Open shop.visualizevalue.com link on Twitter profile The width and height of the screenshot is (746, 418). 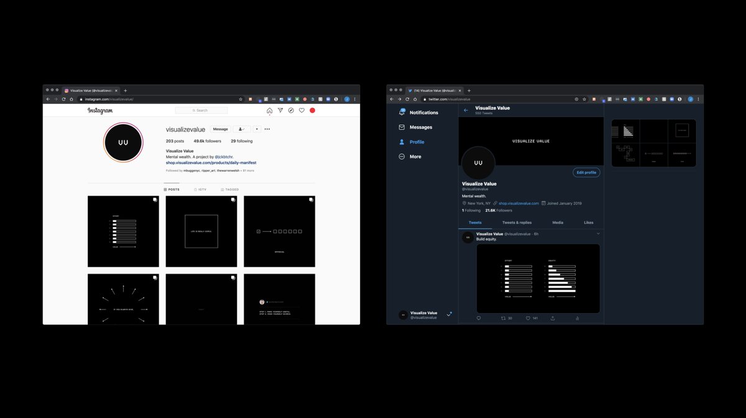tap(518, 203)
